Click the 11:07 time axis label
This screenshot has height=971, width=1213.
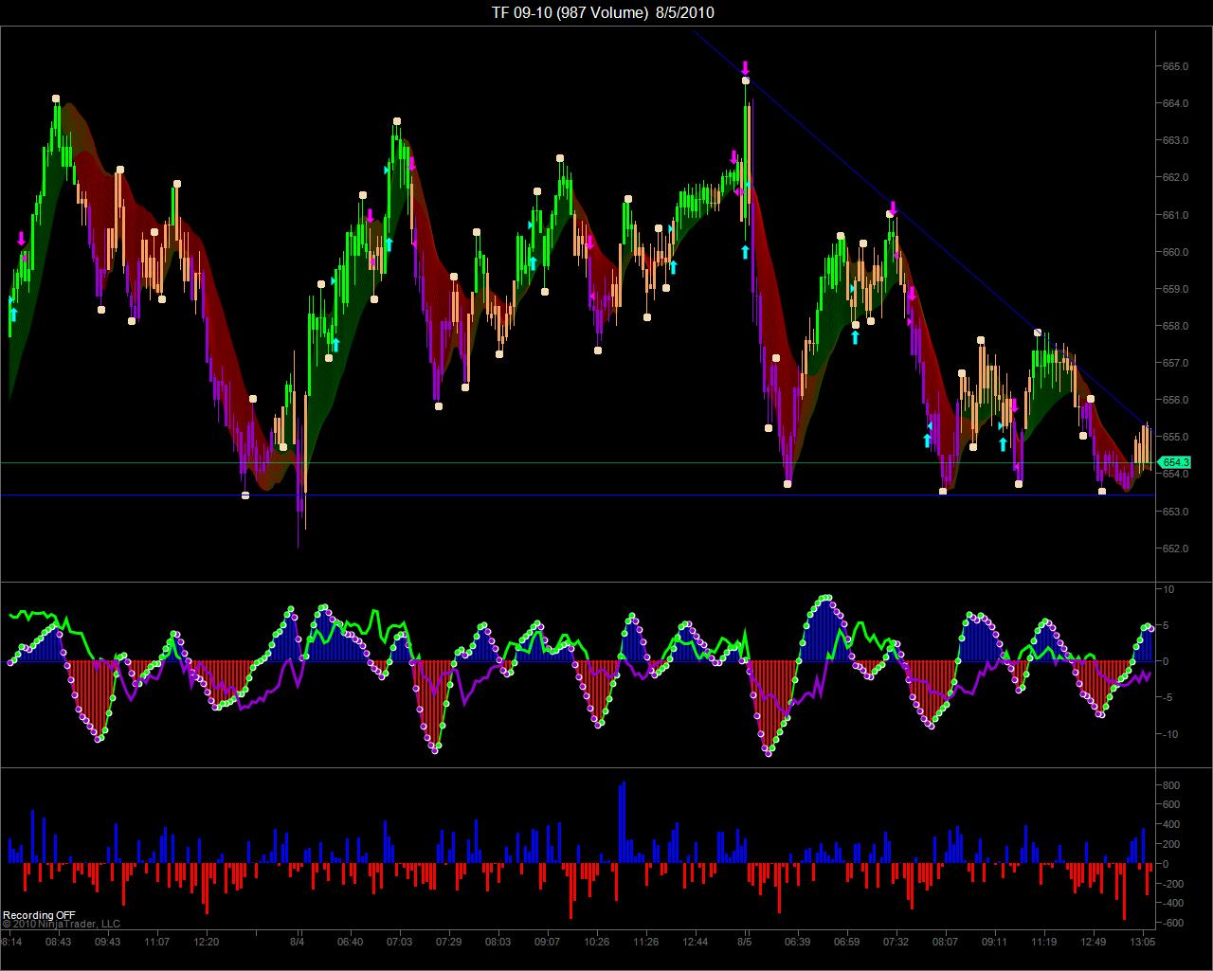[x=156, y=943]
